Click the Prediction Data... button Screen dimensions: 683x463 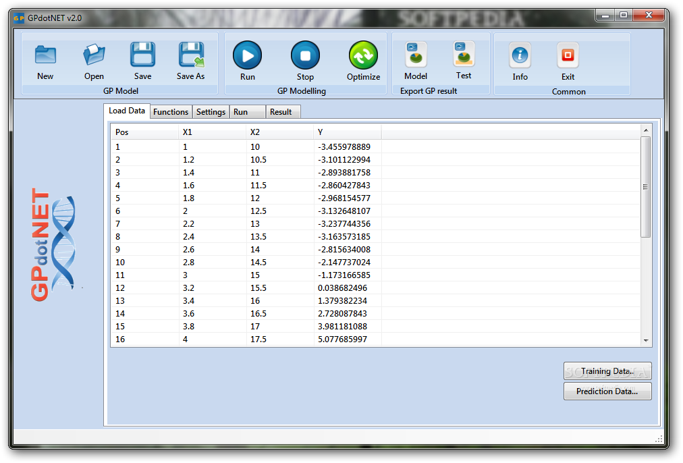(x=607, y=391)
